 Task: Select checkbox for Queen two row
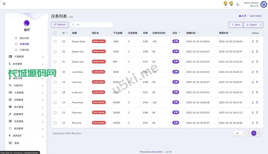tap(55, 52)
